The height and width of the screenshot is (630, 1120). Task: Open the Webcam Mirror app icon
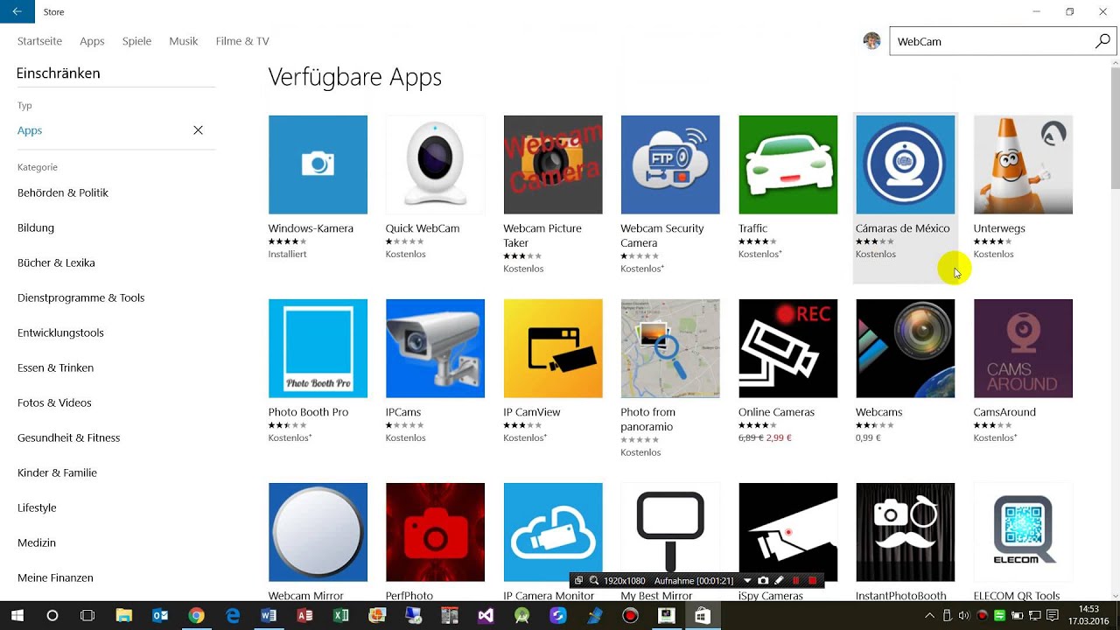click(x=318, y=532)
